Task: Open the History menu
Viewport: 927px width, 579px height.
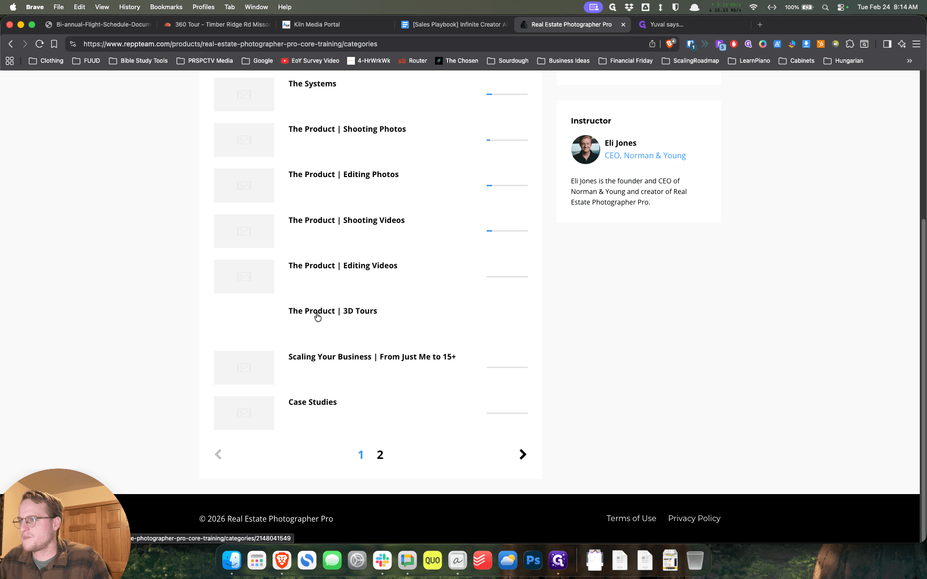Action: tap(129, 7)
